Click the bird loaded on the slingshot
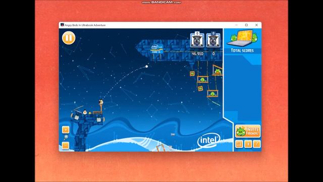Viewport: 323px width, 182px height. pyautogui.click(x=101, y=102)
